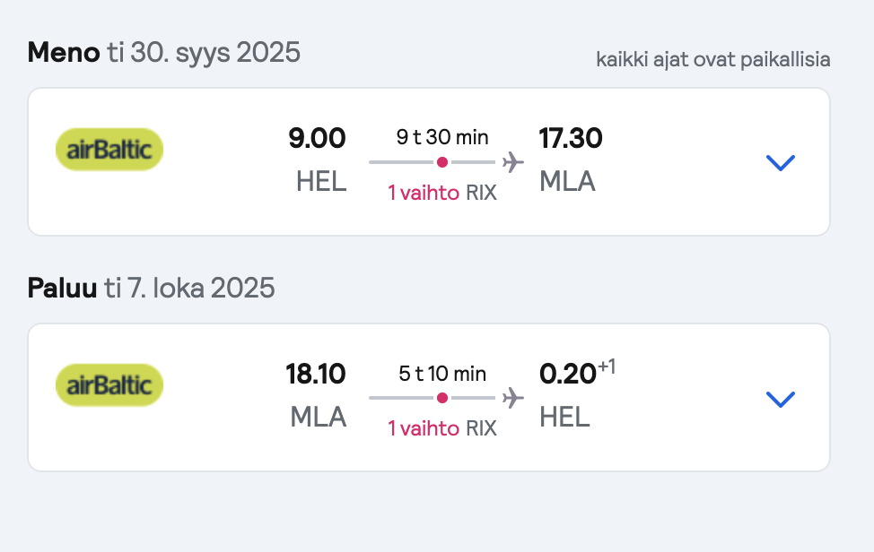The image size is (874, 552).
Task: Click the 0.20 +1 arrival time
Action: coord(577,373)
